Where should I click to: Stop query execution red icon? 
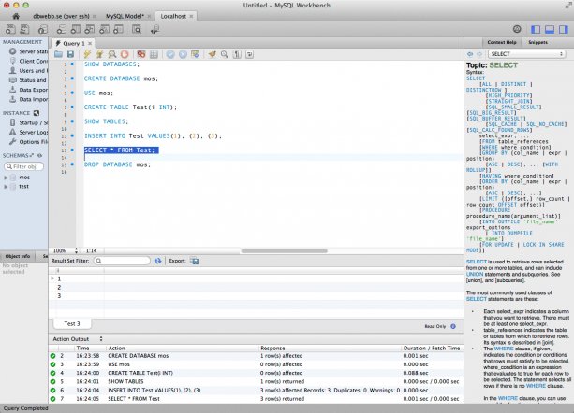point(125,54)
